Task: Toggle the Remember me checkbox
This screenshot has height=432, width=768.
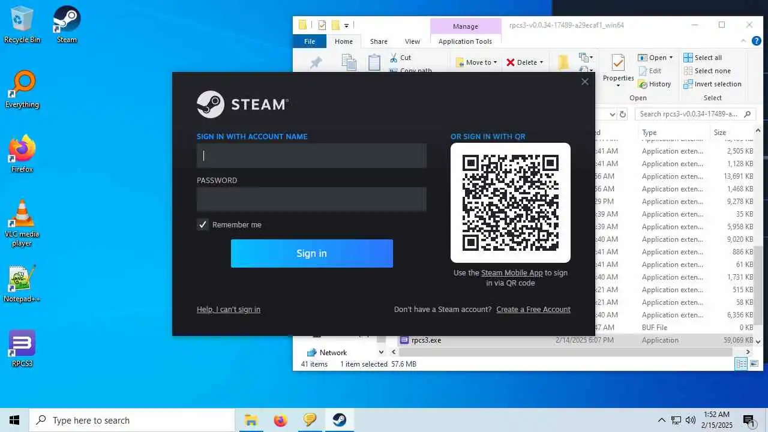Action: (203, 224)
